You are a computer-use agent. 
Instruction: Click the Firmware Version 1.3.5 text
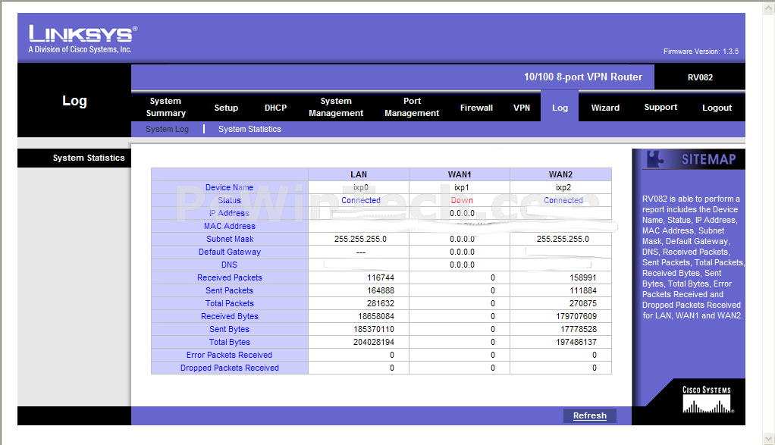click(701, 52)
